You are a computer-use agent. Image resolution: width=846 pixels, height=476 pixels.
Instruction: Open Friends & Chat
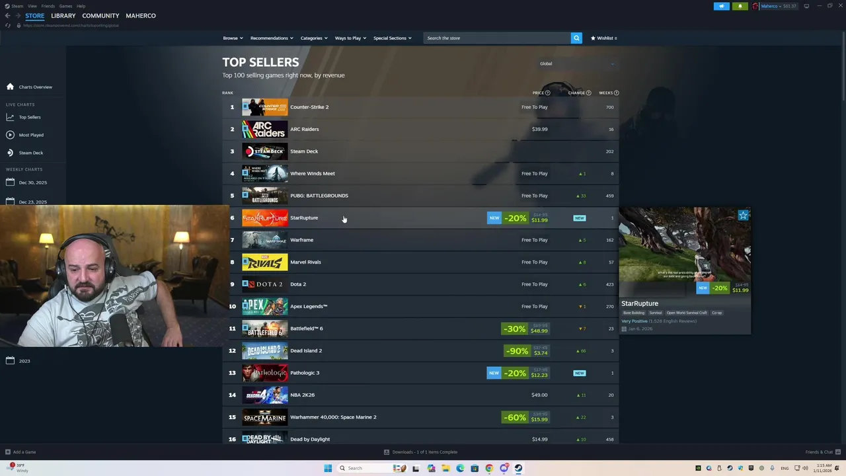coord(822,452)
